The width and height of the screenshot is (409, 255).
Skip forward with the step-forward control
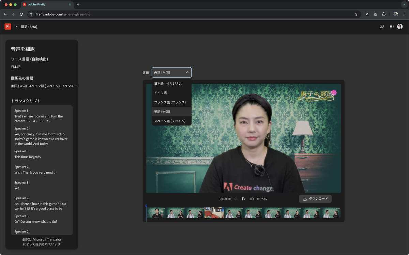click(x=252, y=199)
